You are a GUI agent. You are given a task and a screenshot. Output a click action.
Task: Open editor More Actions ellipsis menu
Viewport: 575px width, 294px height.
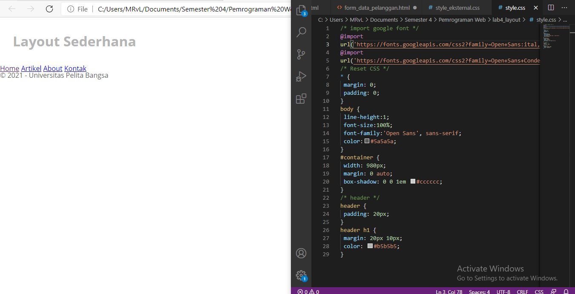tap(564, 7)
